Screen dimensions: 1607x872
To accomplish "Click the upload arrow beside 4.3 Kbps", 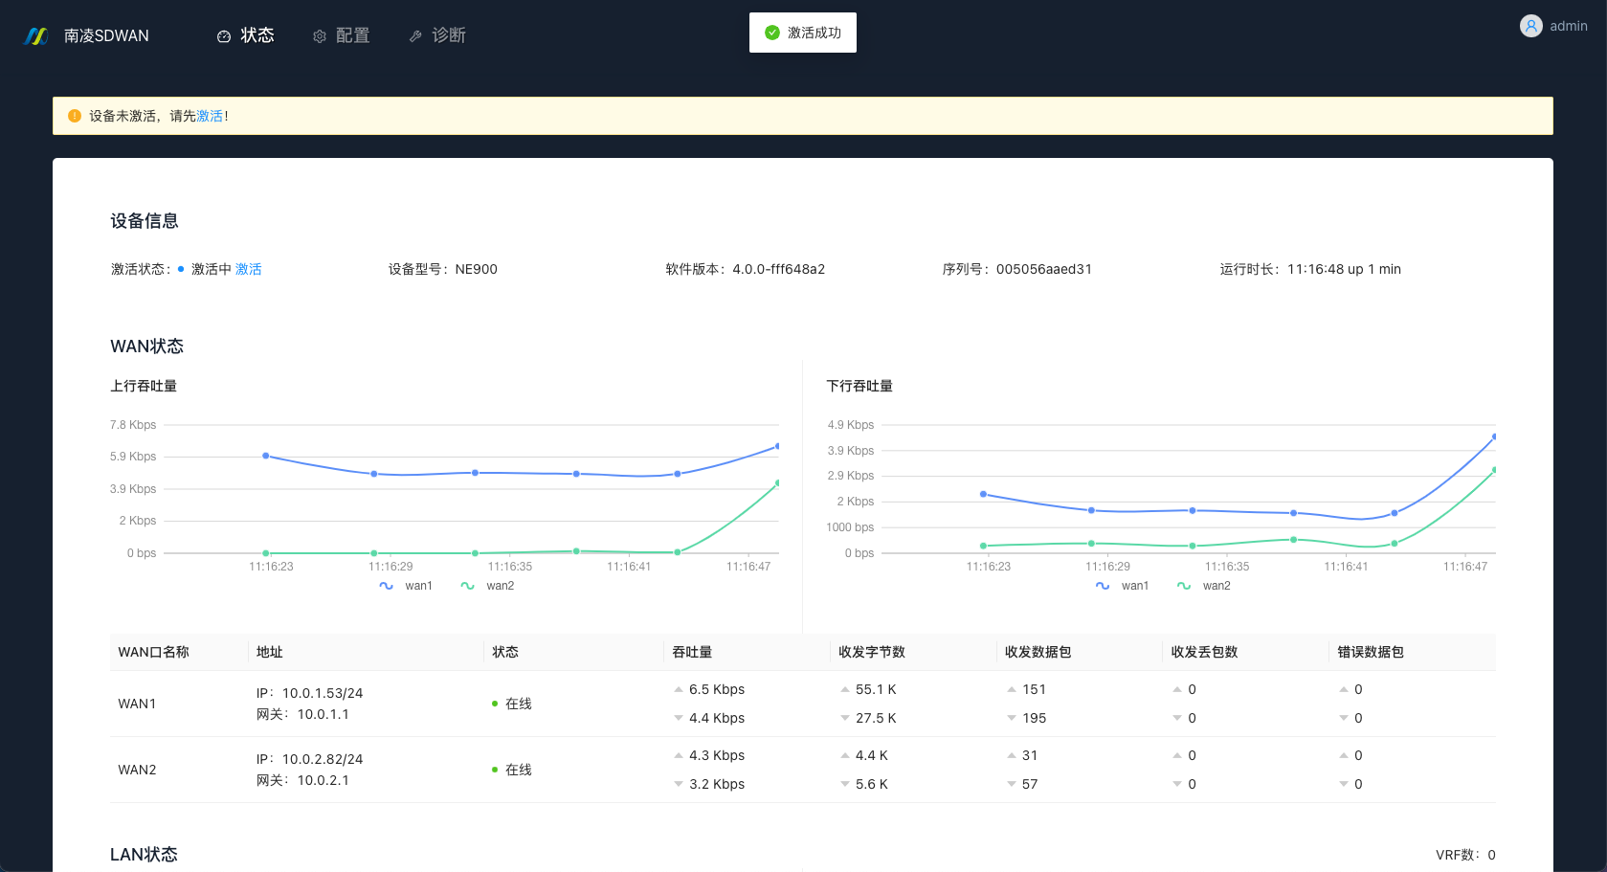I will click(x=679, y=755).
